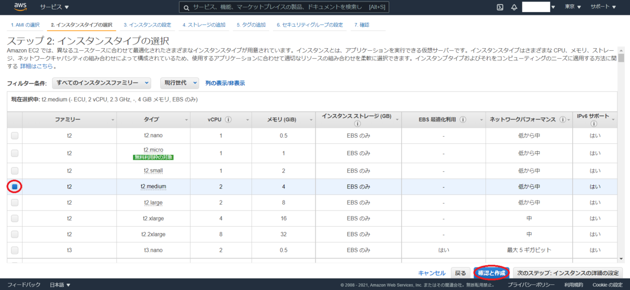This screenshot has width=630, height=290.
Task: Show vCPU column info icon
Action: 228,120
